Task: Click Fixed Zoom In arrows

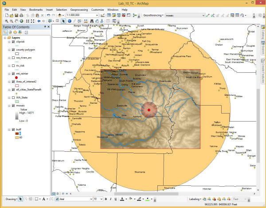Action: (27, 21)
